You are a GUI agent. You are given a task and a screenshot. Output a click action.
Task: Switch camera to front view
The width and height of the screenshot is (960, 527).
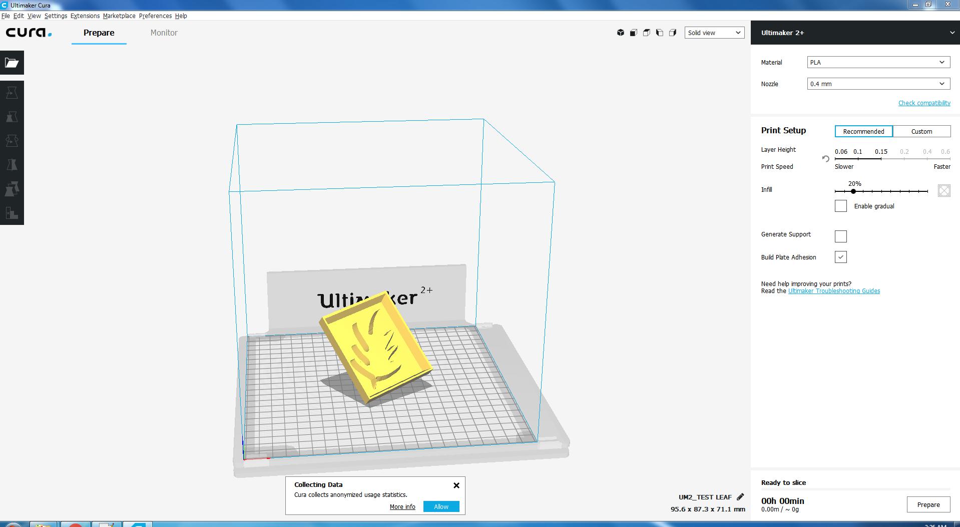point(634,33)
